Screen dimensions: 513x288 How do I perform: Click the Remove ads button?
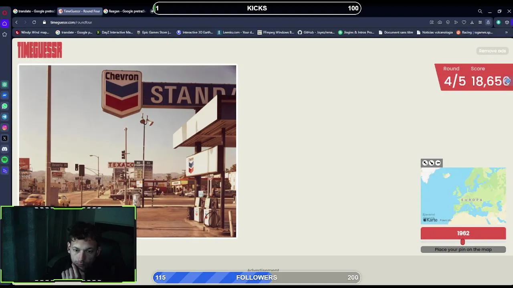click(x=493, y=51)
